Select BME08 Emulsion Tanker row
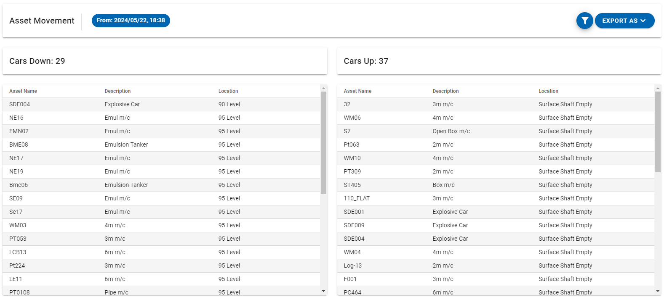Screen dimensions: 664x297 coord(19,145)
